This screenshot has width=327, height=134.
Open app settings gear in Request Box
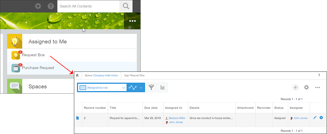click(x=306, y=87)
